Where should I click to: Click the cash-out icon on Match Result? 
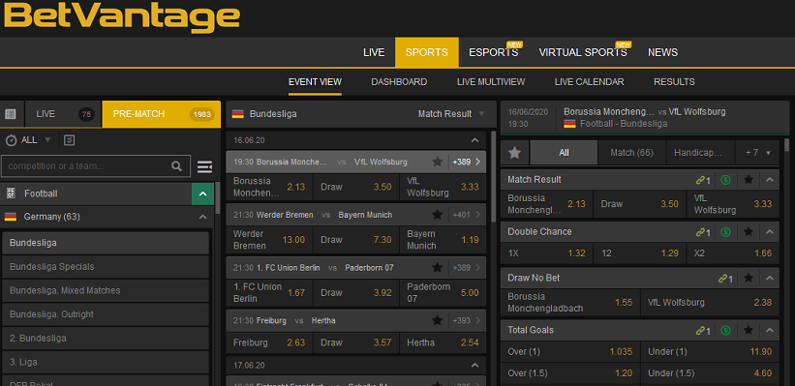[x=725, y=180]
